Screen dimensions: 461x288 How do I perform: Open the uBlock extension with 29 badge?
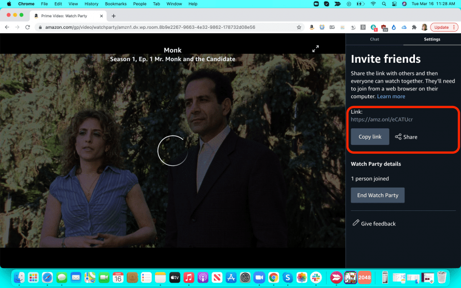pyautogui.click(x=384, y=28)
